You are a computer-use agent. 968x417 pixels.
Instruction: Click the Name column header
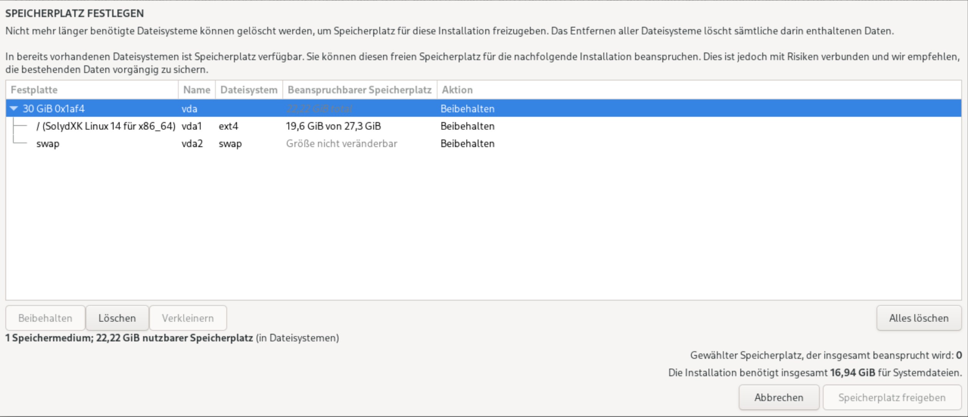[x=197, y=90]
